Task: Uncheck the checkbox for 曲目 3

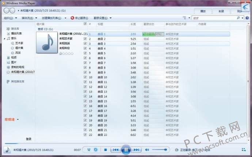Action: click(85, 43)
